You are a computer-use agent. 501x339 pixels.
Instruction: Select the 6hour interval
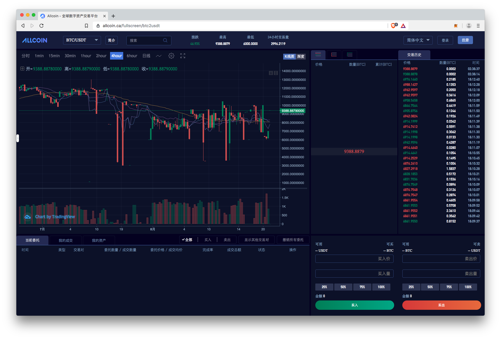(x=132, y=56)
